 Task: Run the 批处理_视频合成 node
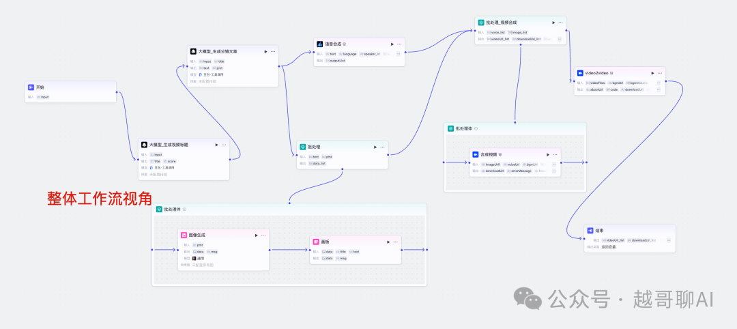coord(553,23)
